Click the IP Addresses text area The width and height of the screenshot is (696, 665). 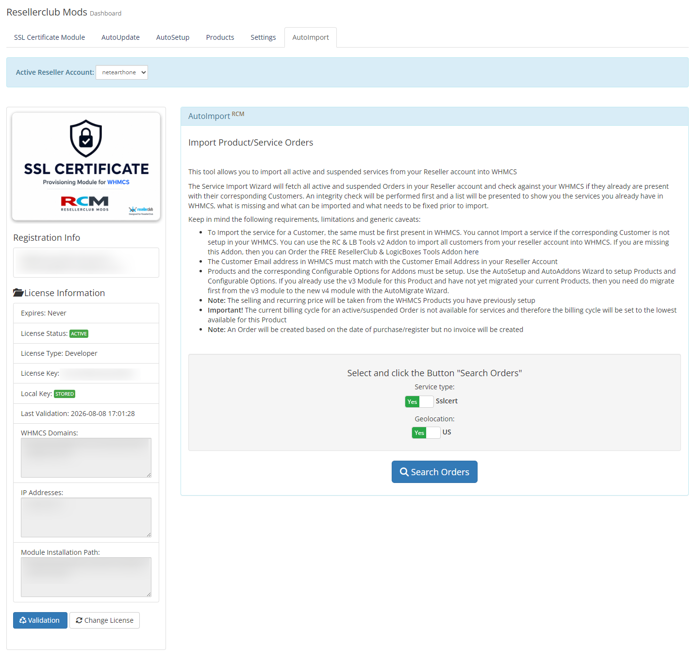(x=86, y=517)
